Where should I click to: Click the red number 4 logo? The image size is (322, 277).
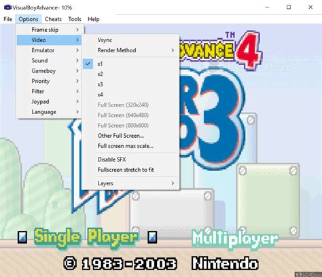click(x=249, y=51)
